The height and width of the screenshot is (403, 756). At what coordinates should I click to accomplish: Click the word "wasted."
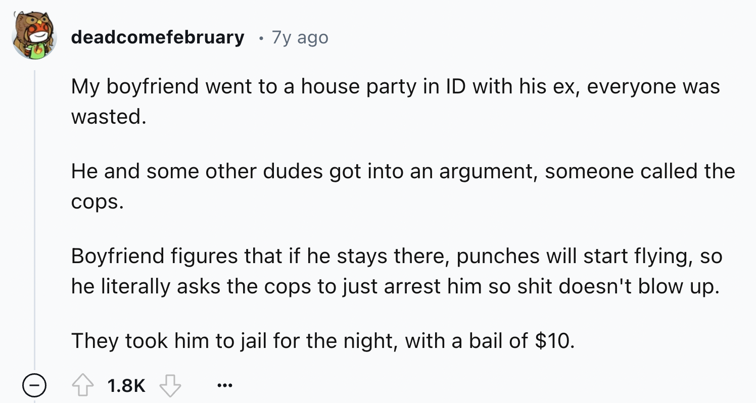109,117
